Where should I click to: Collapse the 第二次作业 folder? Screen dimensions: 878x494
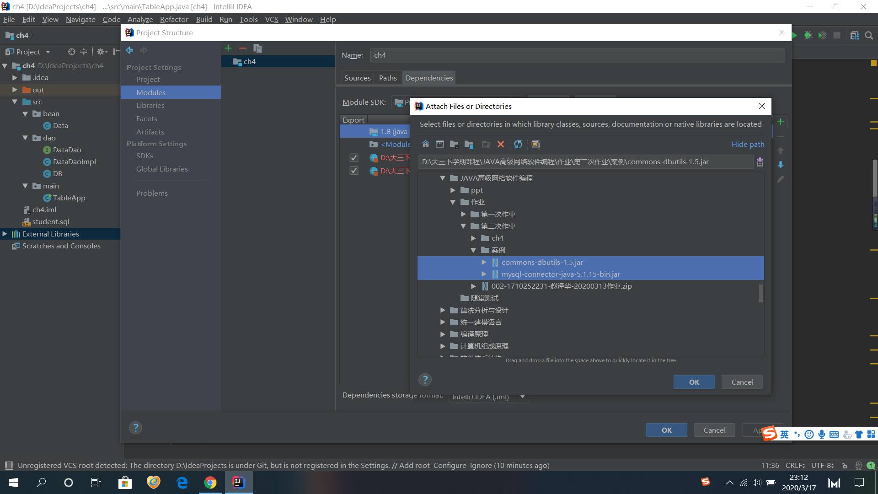(x=463, y=226)
